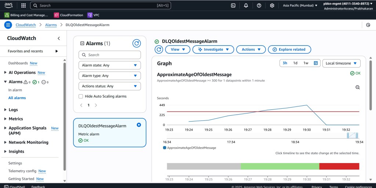Collapse the Alarms list panel toggle

pyautogui.click(x=82, y=44)
